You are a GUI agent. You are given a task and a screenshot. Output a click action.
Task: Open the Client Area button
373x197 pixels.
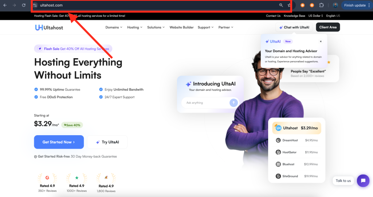click(x=328, y=27)
